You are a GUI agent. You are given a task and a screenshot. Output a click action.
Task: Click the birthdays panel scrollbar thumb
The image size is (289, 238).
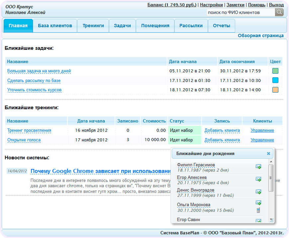pos(271,178)
